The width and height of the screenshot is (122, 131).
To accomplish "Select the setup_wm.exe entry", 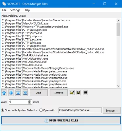I will (34, 71).
